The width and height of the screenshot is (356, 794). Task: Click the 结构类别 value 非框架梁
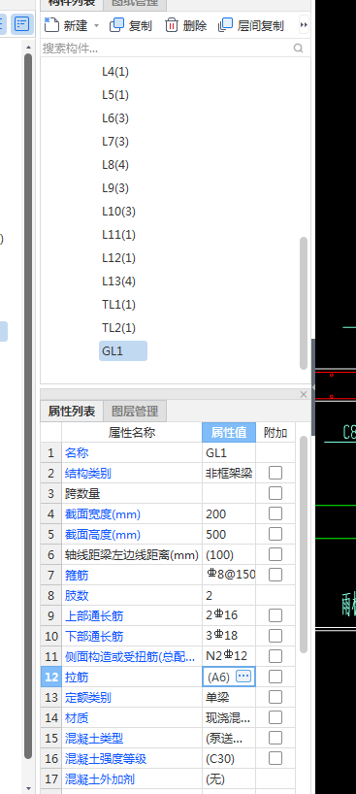(x=229, y=473)
